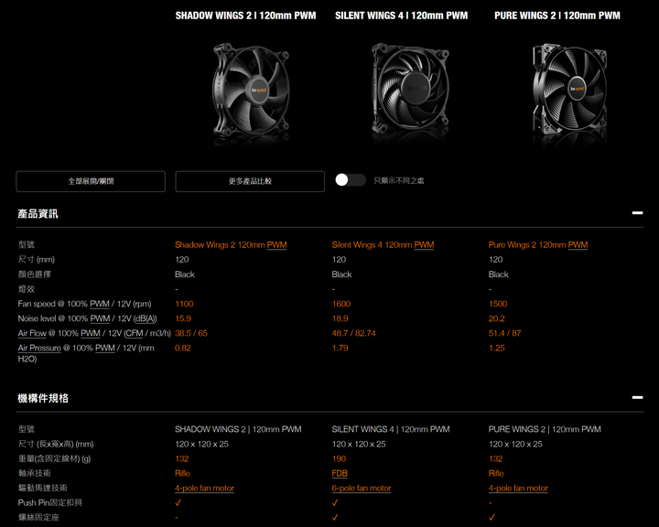Screen dimensions: 659x527
Task: Click the 驅動馬達技術 row label
Action: 42,488
